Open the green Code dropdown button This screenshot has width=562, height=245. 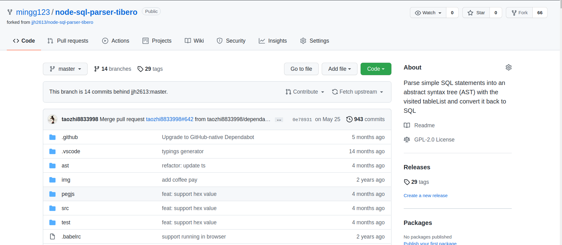point(376,69)
